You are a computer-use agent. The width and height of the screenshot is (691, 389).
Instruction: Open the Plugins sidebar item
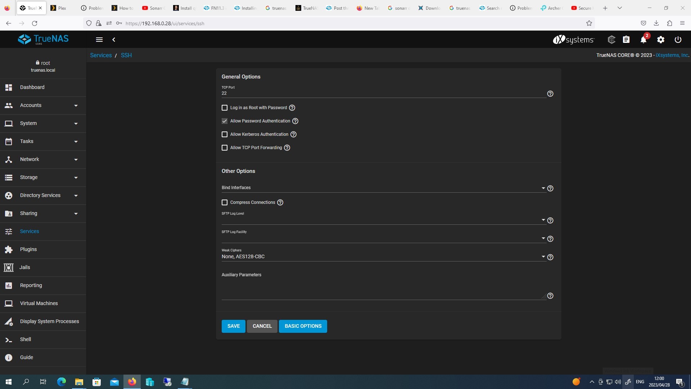(28, 249)
